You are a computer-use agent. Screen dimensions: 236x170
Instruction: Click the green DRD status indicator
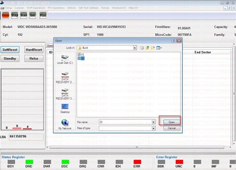click(29, 162)
